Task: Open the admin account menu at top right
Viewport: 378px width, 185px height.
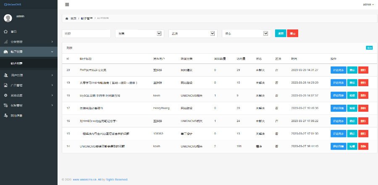Action: pyautogui.click(x=368, y=4)
